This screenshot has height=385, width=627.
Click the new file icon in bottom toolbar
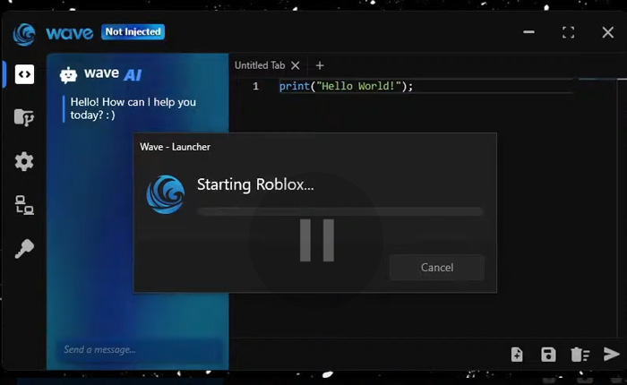[517, 355]
